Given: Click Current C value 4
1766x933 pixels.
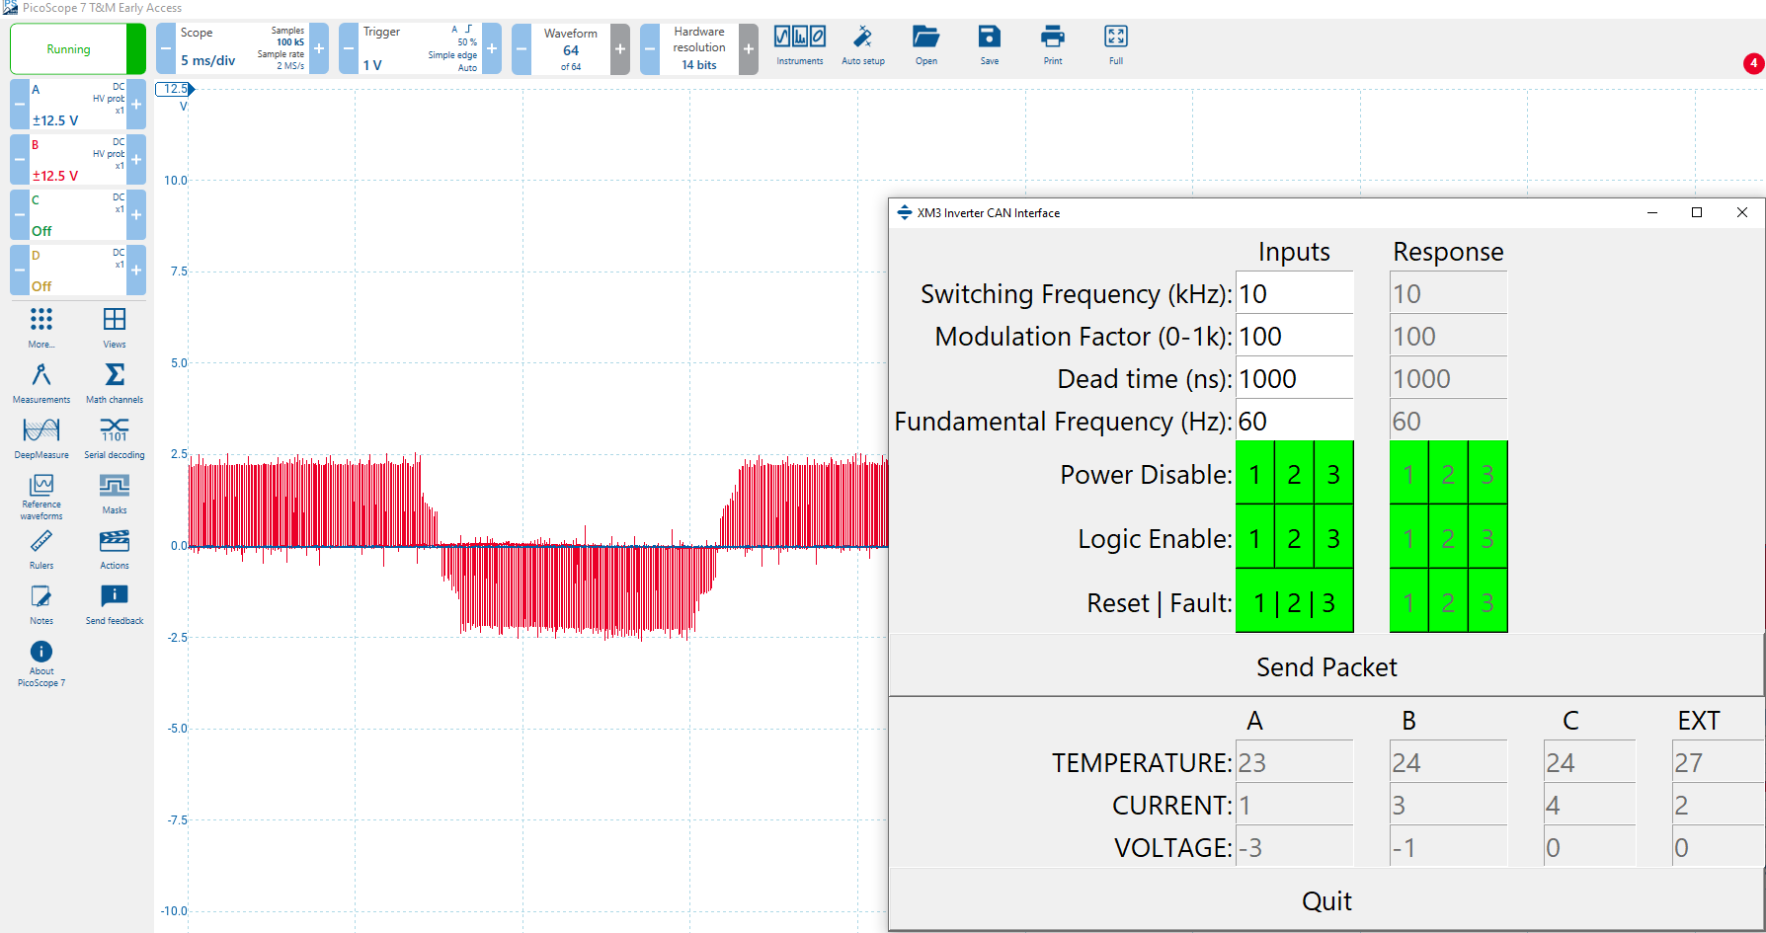Looking at the screenshot, I should [1590, 805].
